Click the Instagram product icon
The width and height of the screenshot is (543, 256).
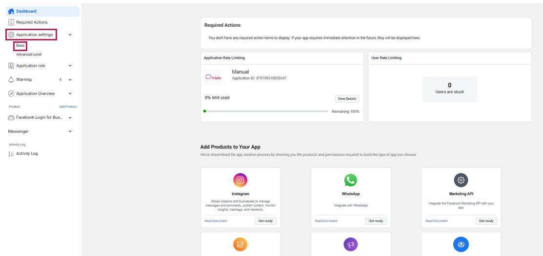tap(240, 180)
